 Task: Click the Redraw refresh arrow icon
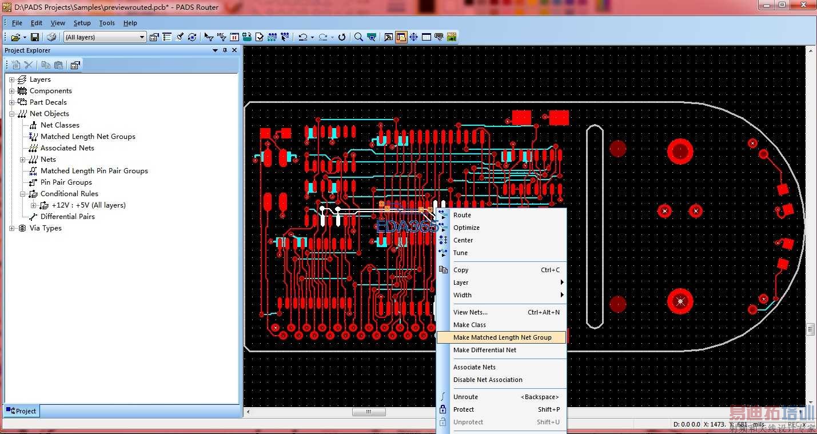click(342, 37)
